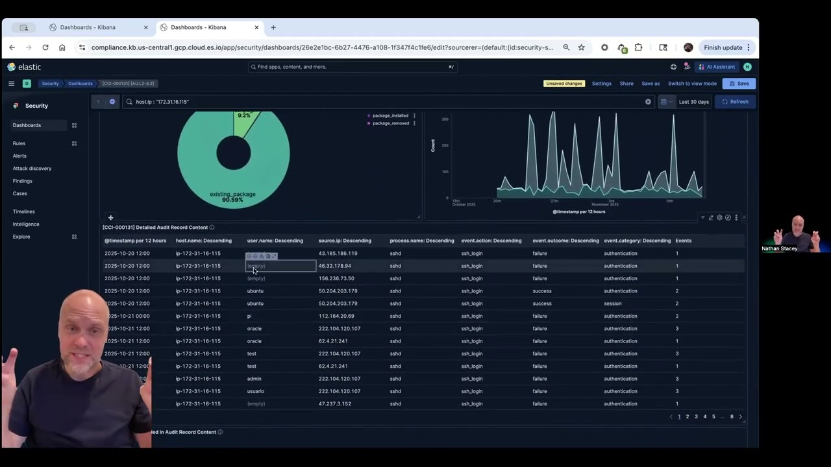Go to table page 8

click(x=732, y=417)
